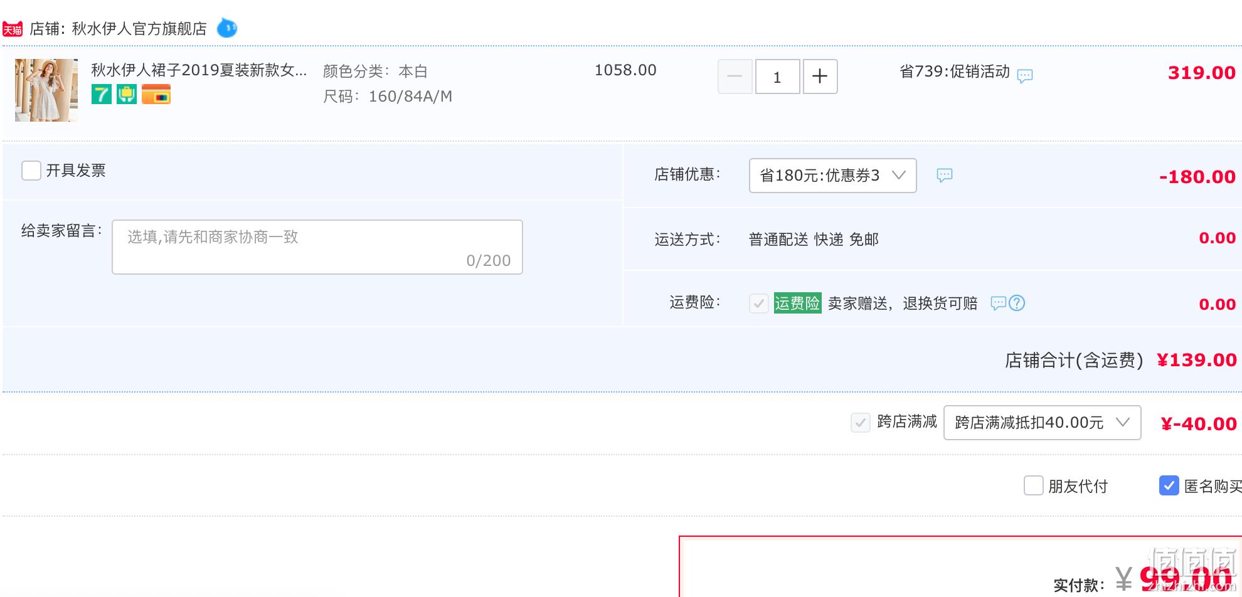Enable the 开具发票 invoice checkbox

pos(31,171)
